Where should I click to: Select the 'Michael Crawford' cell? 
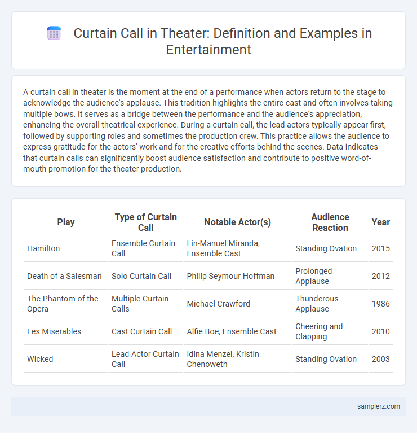[x=238, y=304]
